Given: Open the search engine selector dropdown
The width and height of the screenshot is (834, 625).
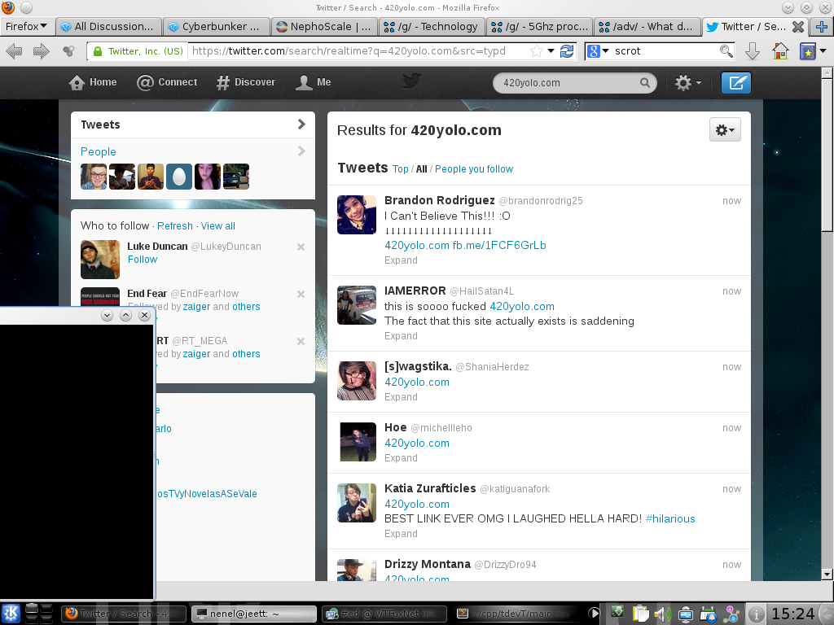Looking at the screenshot, I should point(599,51).
